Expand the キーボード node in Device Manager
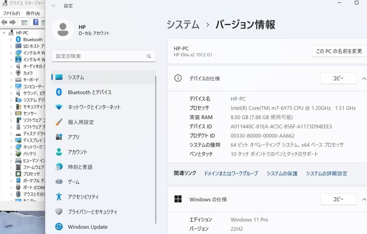Viewport: 367px width, 234px height. click(x=11, y=80)
